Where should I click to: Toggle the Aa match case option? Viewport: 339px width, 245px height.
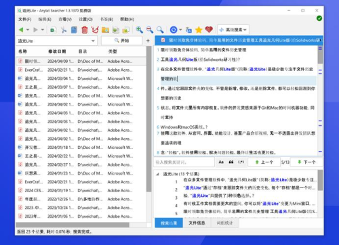point(221,162)
